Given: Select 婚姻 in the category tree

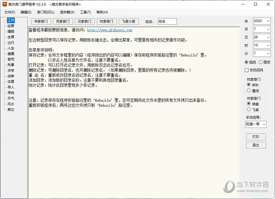Looking at the screenshot, I should (x=11, y=33).
